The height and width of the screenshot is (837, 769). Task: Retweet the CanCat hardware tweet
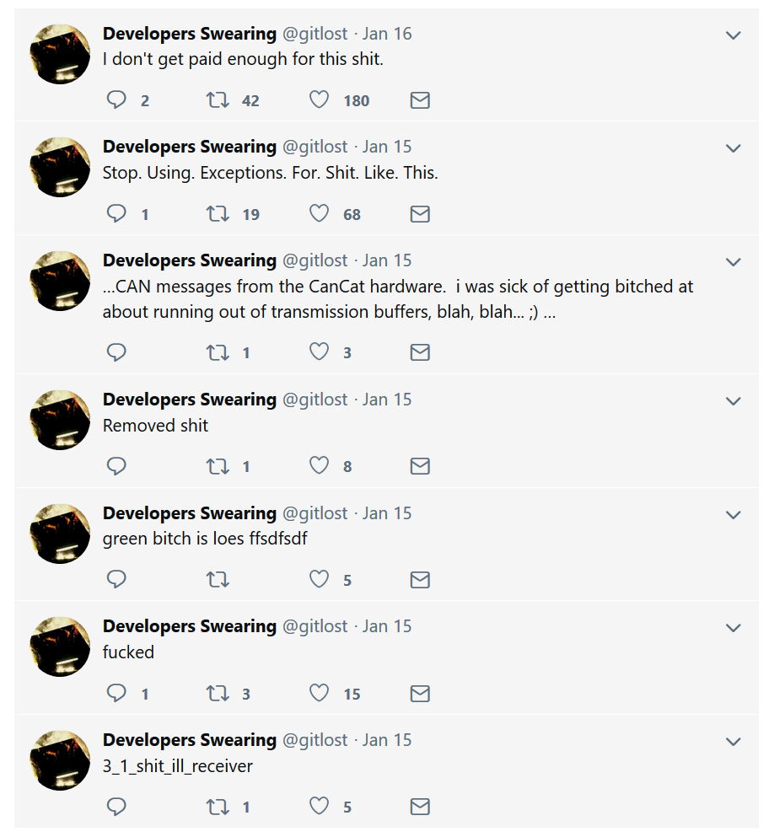[218, 351]
